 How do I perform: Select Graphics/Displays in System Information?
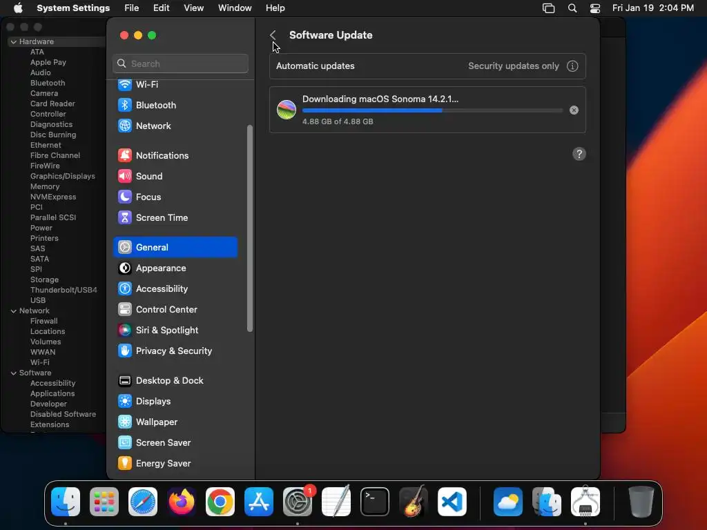coord(63,176)
